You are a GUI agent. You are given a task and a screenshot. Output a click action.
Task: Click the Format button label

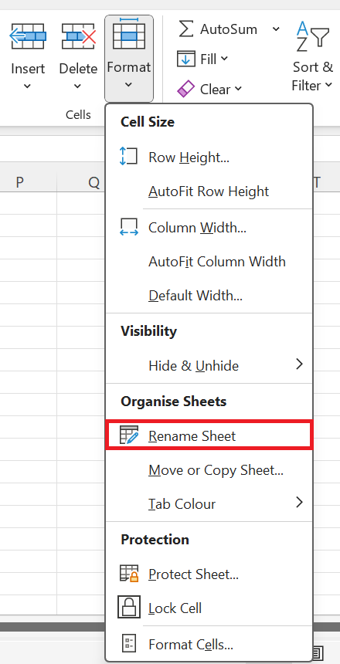pyautogui.click(x=129, y=67)
